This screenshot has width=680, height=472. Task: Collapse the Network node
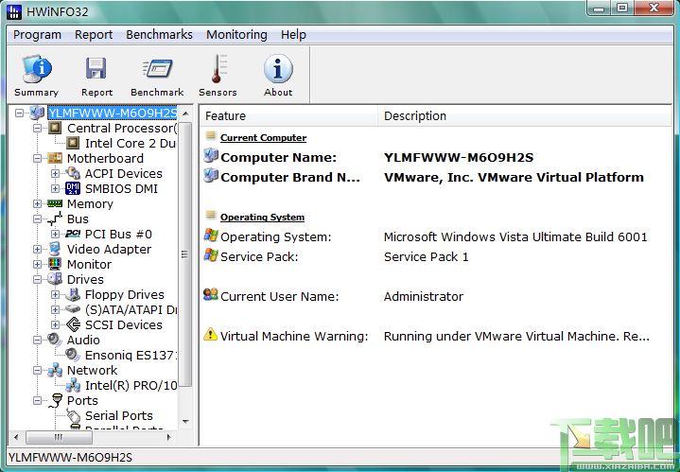pos(37,371)
